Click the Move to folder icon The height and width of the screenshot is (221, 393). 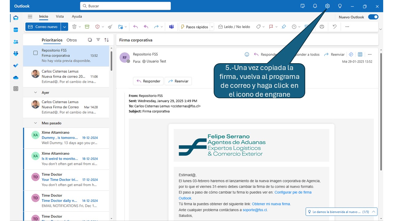121,27
